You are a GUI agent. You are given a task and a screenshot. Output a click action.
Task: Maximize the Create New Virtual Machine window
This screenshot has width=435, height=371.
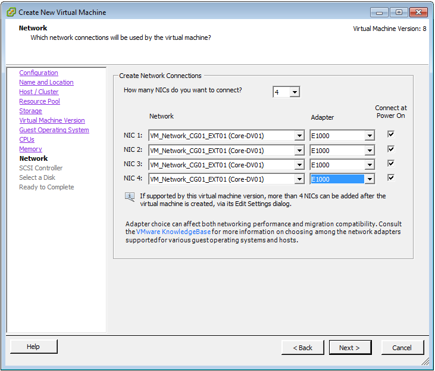(x=399, y=13)
